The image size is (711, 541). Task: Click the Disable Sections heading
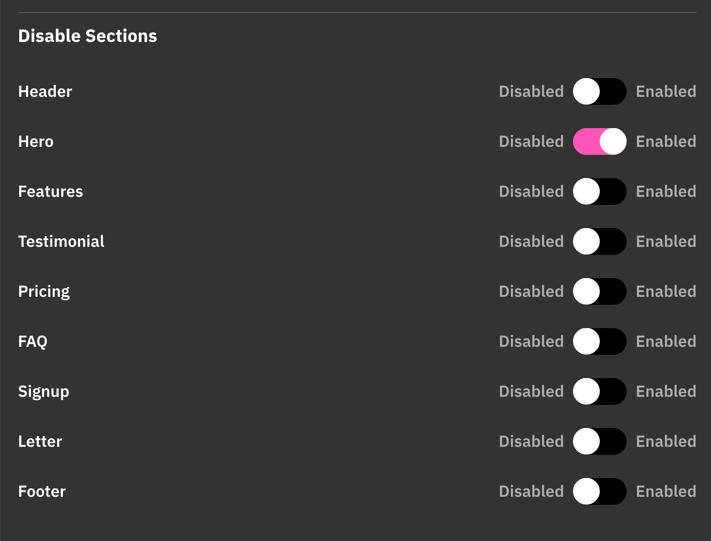(x=88, y=36)
